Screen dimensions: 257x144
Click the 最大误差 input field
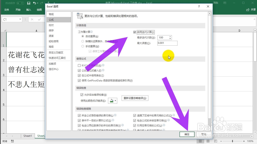click(167, 43)
